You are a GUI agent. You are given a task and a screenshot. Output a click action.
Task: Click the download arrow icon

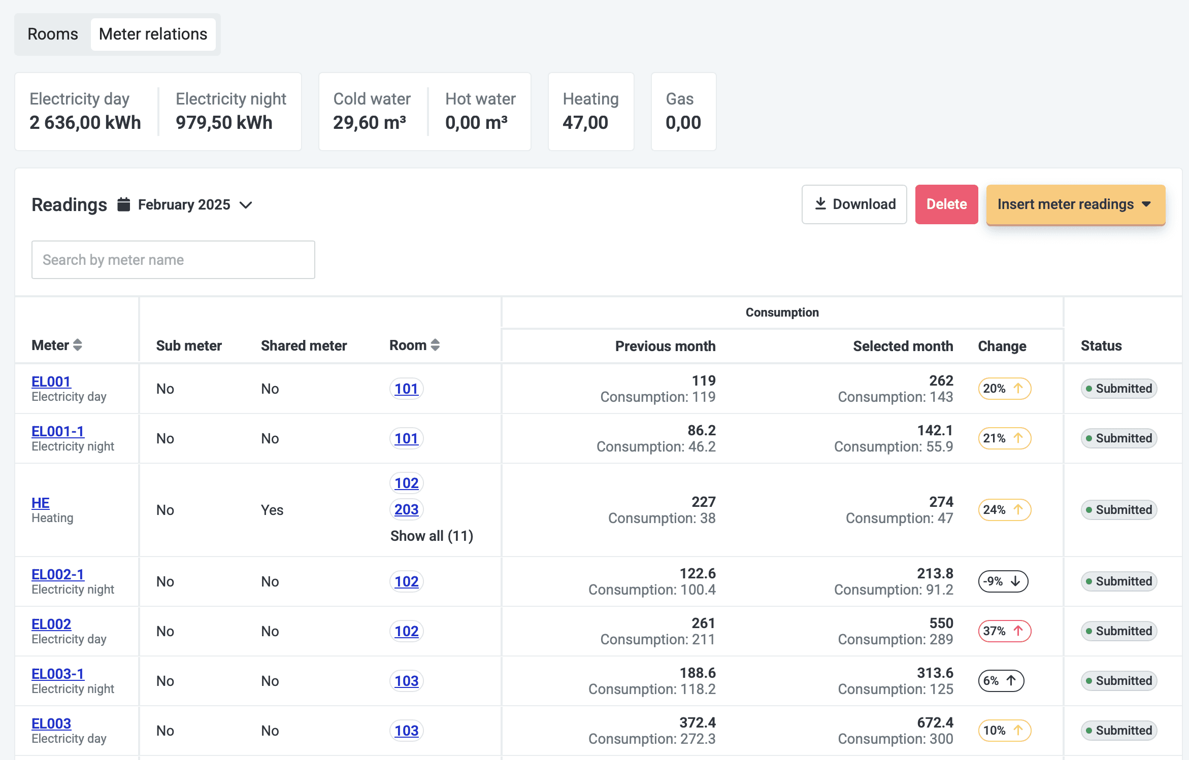(820, 204)
